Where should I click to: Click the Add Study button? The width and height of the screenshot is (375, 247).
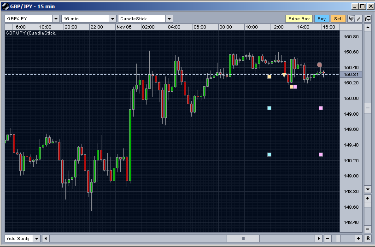[x=18, y=238]
